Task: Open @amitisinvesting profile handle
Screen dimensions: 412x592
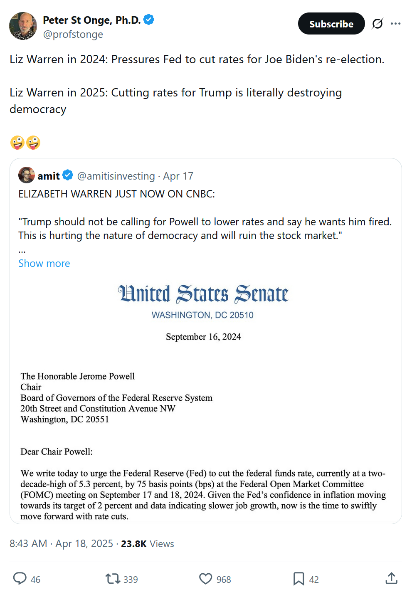Action: coord(116,176)
